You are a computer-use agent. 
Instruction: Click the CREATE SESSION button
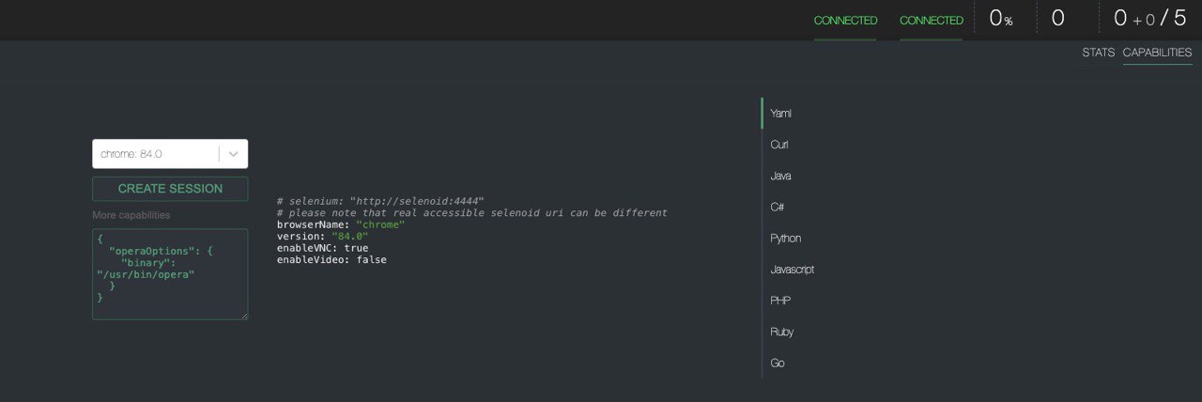(x=170, y=189)
